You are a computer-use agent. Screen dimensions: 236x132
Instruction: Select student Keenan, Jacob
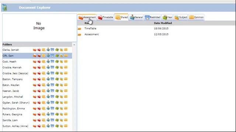(11, 91)
